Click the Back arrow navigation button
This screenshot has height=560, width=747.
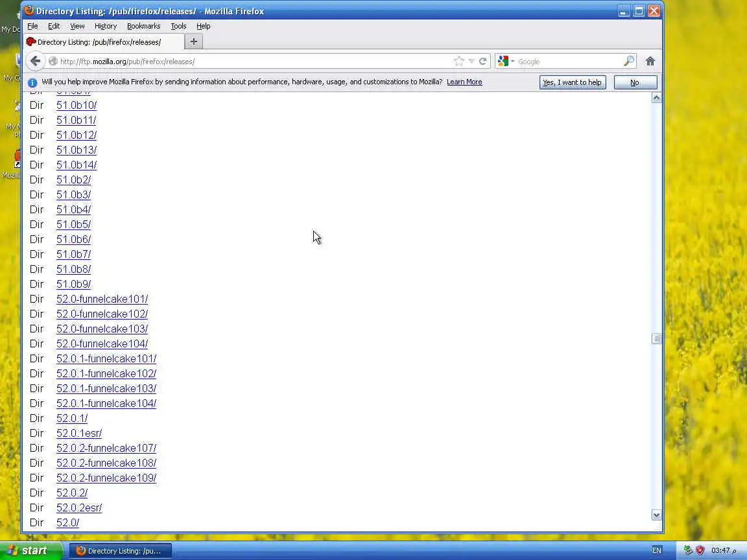[35, 61]
